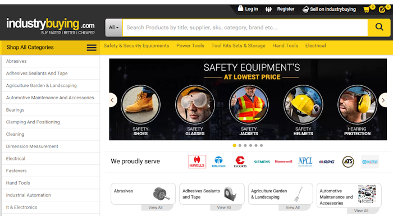
Task: Click the lock icon beside Log in
Action: pyautogui.click(x=240, y=8)
